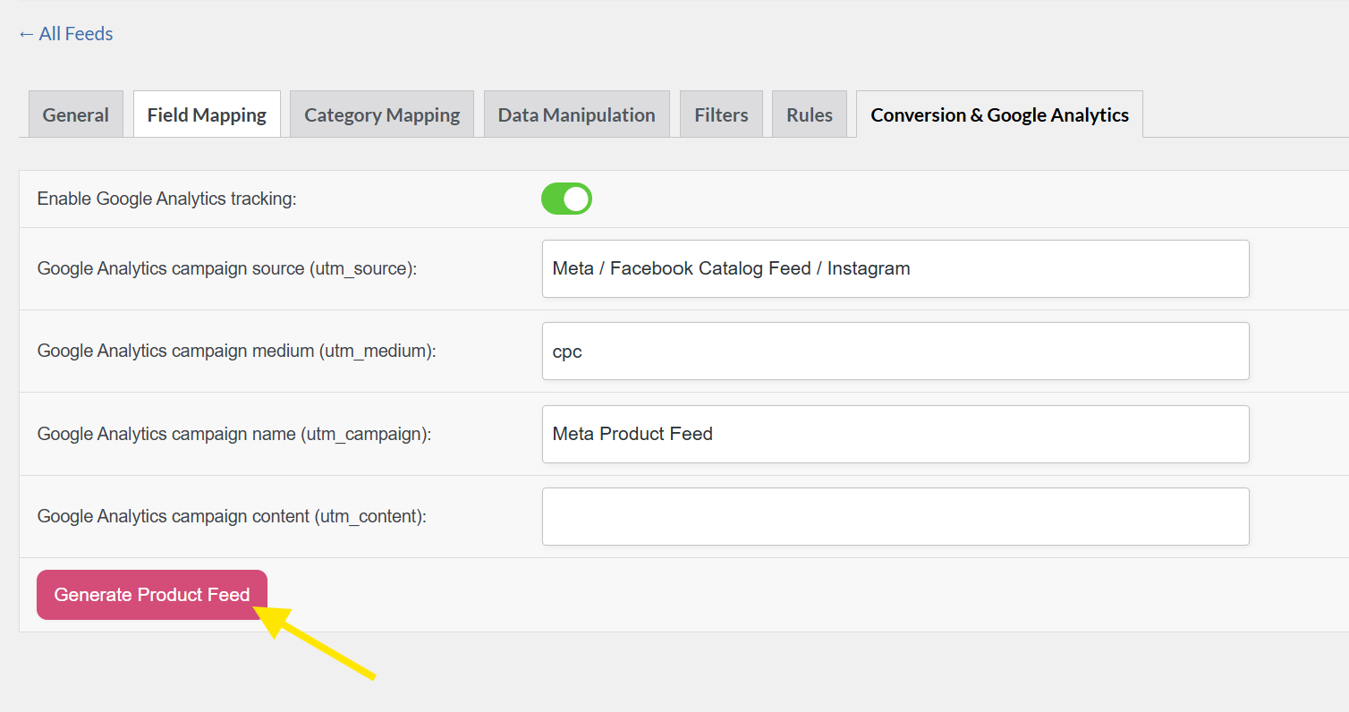This screenshot has height=712, width=1349.
Task: Open the Filters tab
Action: click(721, 115)
